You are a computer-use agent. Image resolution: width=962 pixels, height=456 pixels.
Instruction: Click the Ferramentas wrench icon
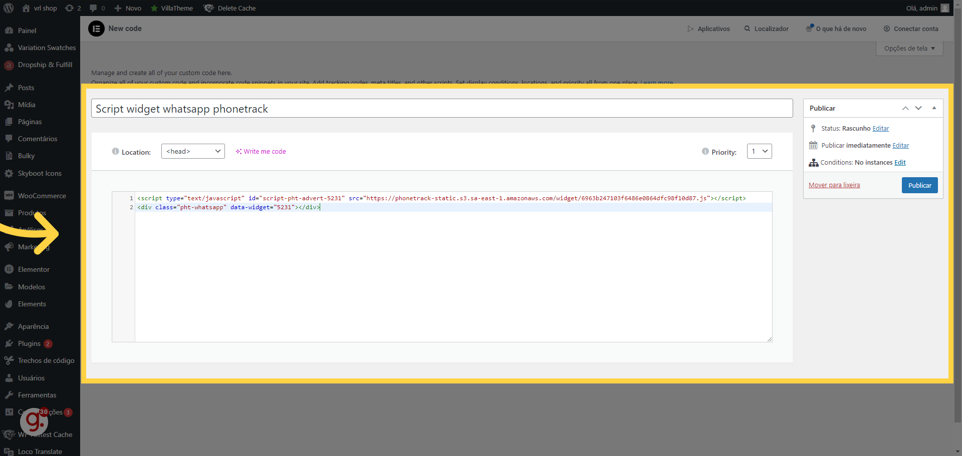click(x=9, y=395)
